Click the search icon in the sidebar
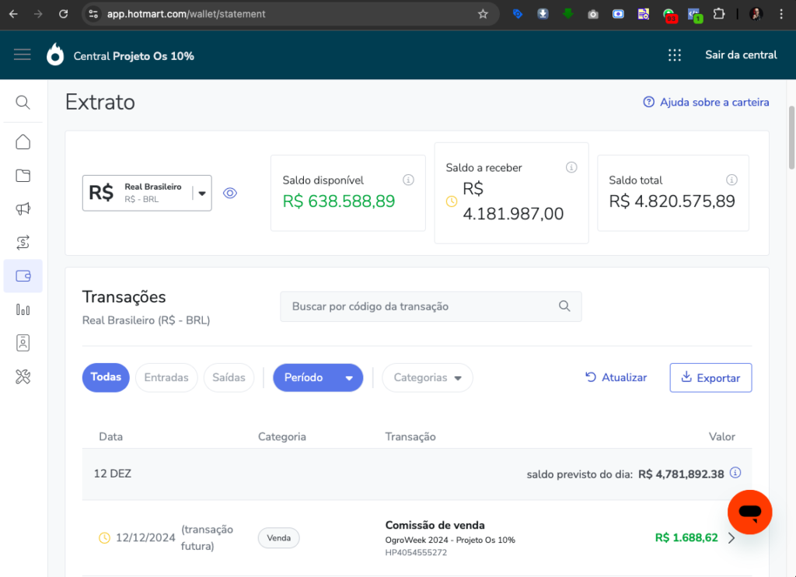The width and height of the screenshot is (796, 577). (23, 103)
